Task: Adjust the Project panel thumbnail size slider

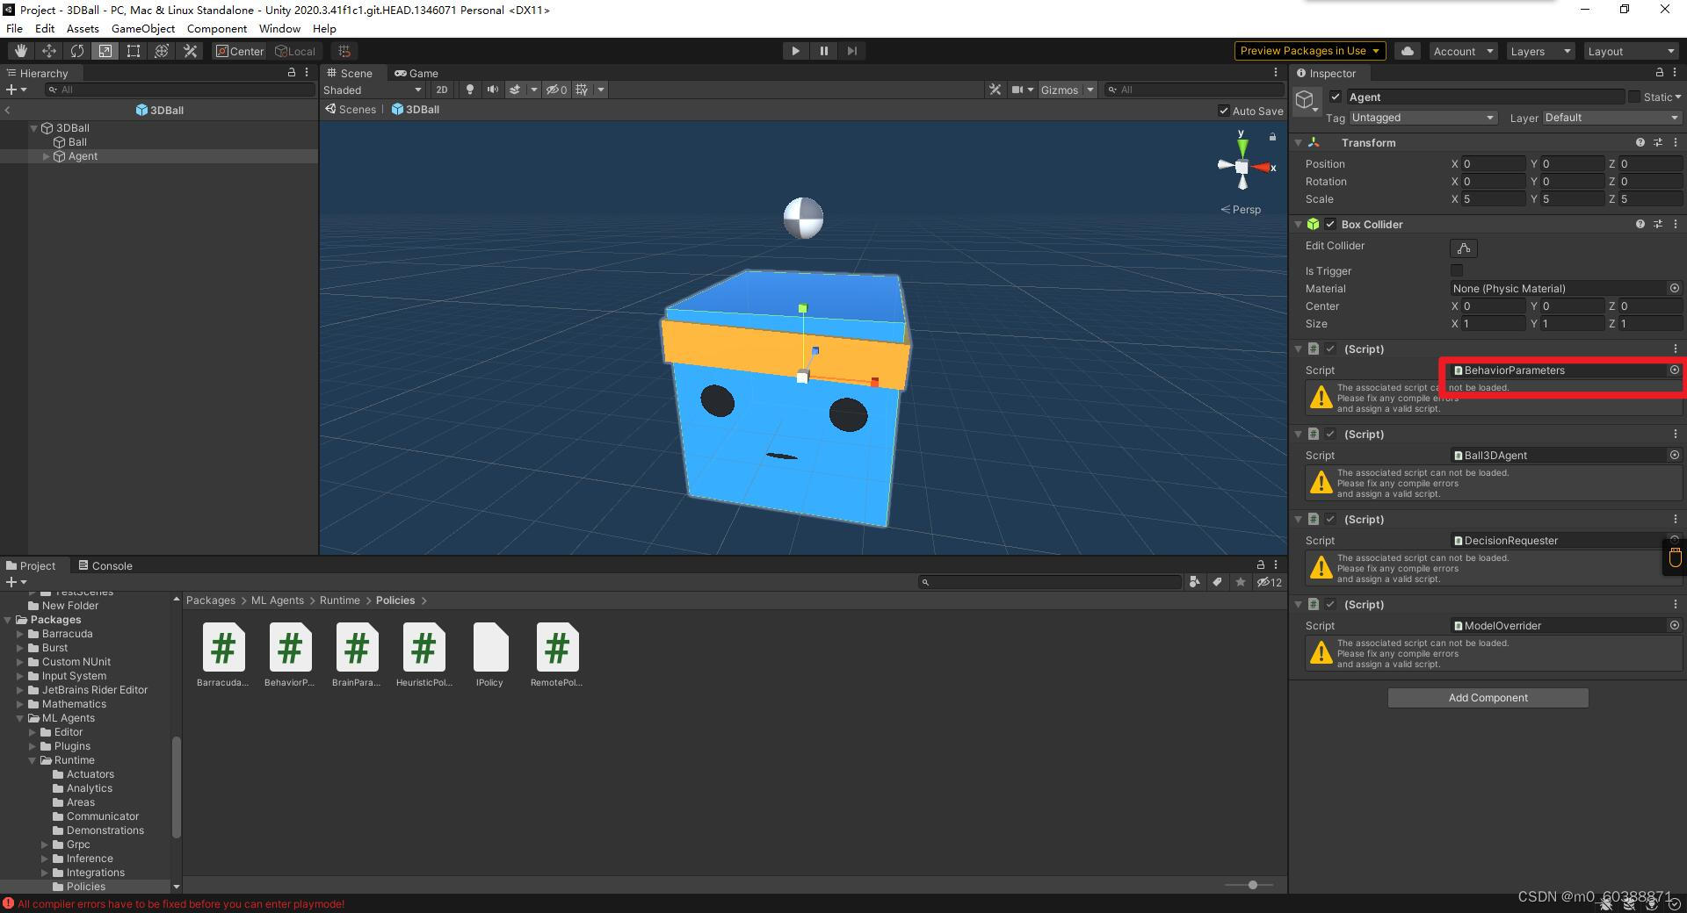Action: tap(1251, 885)
